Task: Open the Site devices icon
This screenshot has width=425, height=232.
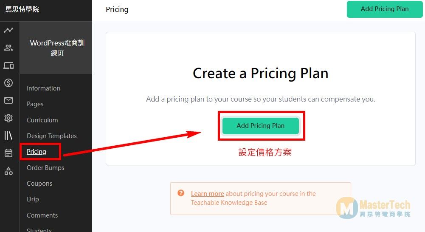Action: click(x=8, y=65)
